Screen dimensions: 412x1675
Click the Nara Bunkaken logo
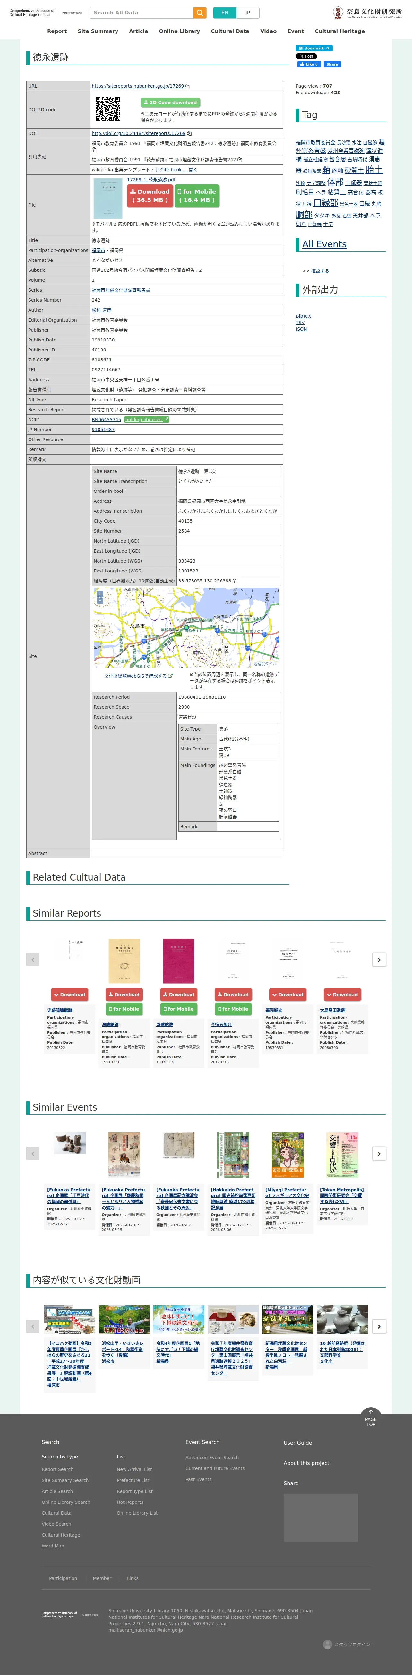click(367, 12)
